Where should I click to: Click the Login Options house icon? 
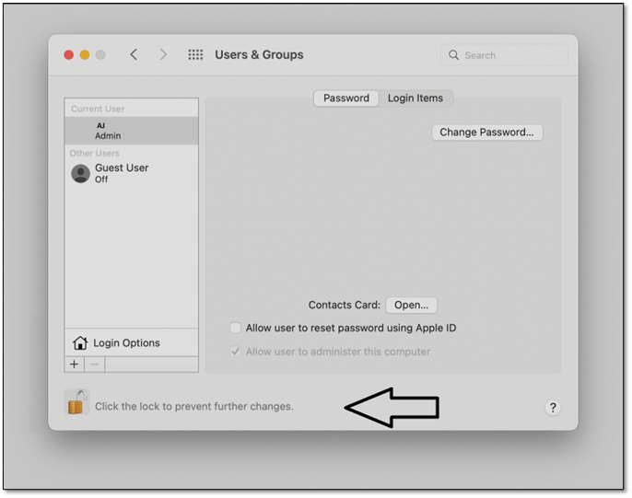(80, 343)
